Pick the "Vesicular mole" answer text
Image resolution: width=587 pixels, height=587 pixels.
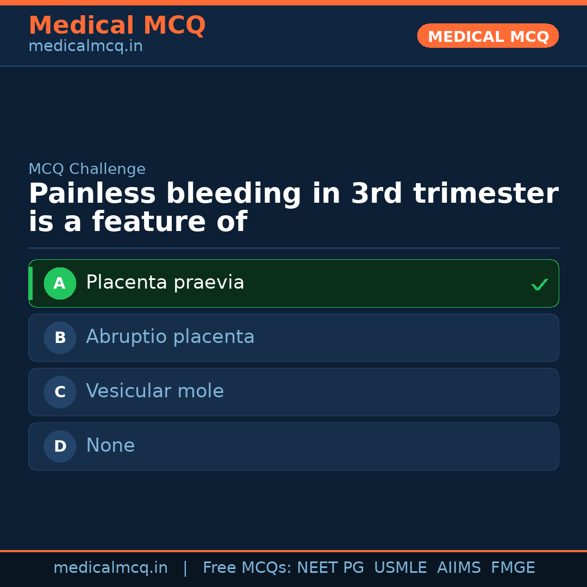click(x=155, y=391)
